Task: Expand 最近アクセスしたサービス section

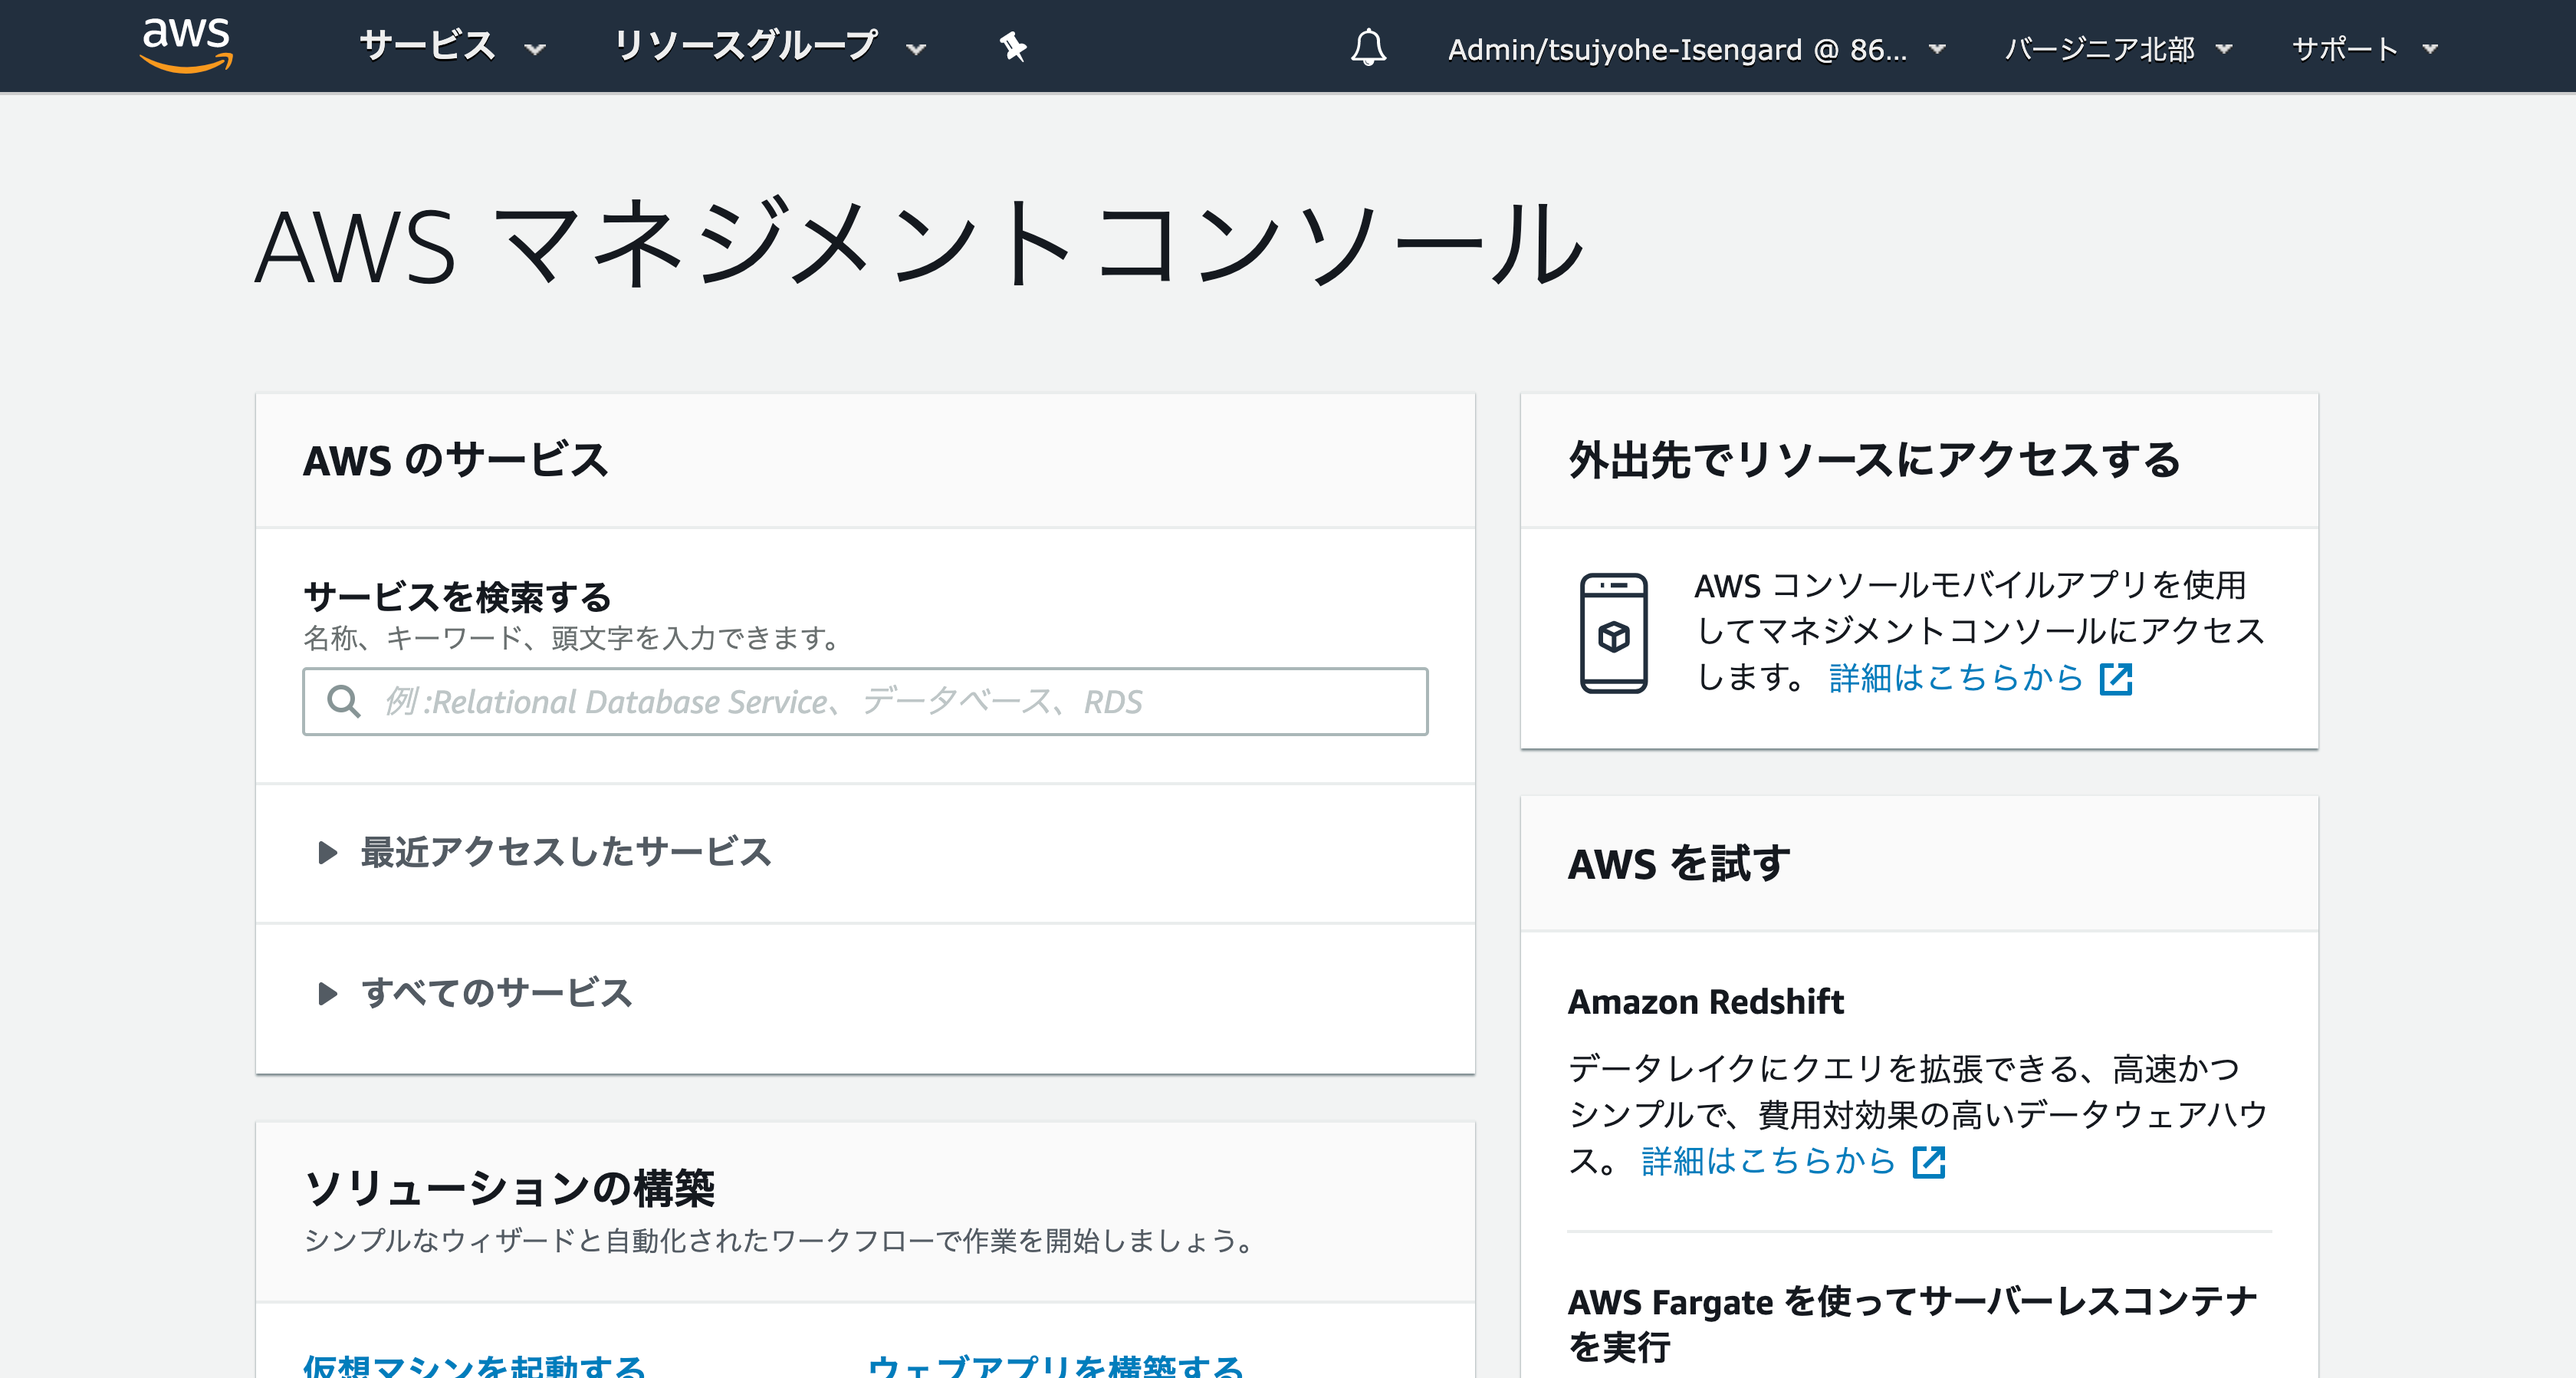Action: pyautogui.click(x=544, y=852)
